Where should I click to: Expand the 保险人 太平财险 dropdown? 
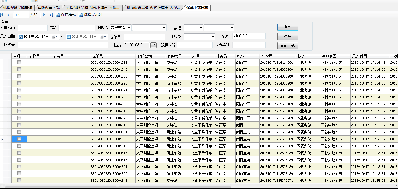[129, 28]
